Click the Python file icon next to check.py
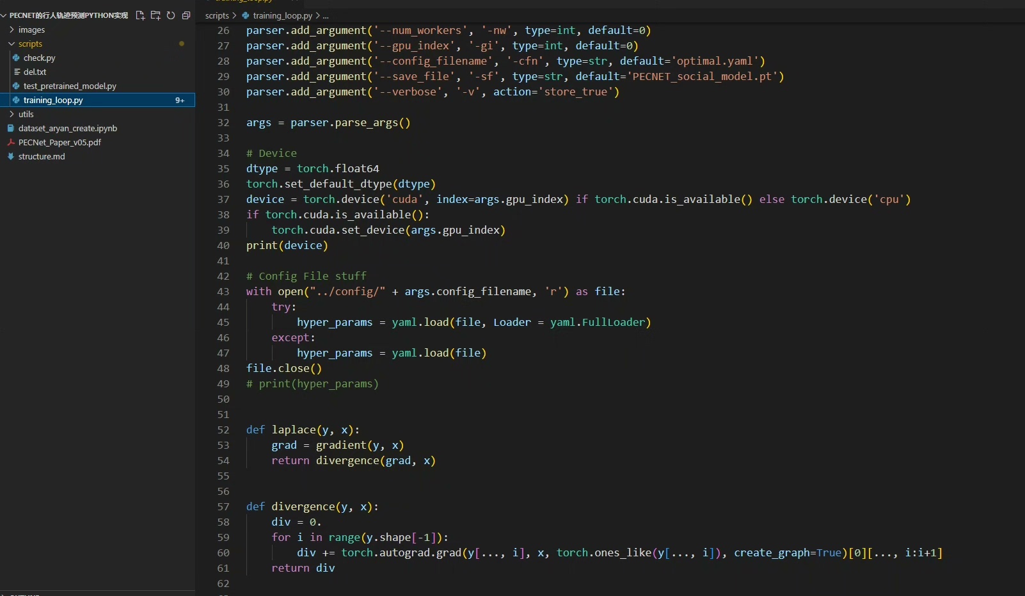The height and width of the screenshot is (596, 1025). coord(17,58)
